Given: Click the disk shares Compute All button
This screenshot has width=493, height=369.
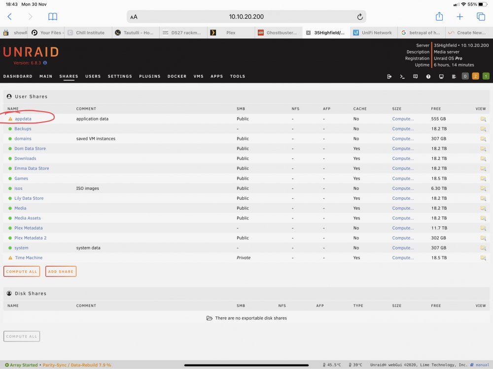Looking at the screenshot, I should tap(22, 337).
